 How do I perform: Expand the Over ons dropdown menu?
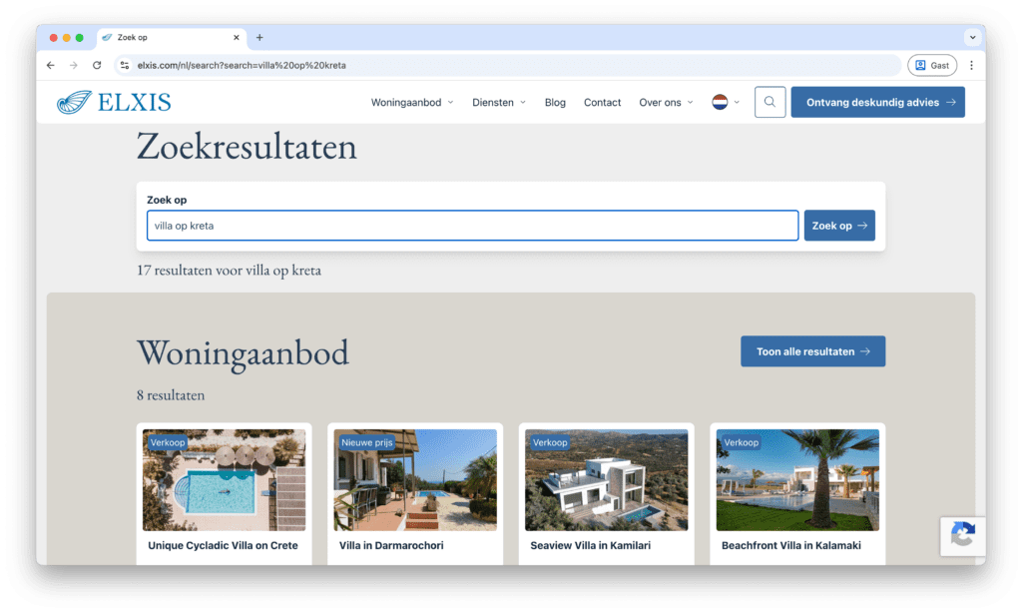click(666, 102)
